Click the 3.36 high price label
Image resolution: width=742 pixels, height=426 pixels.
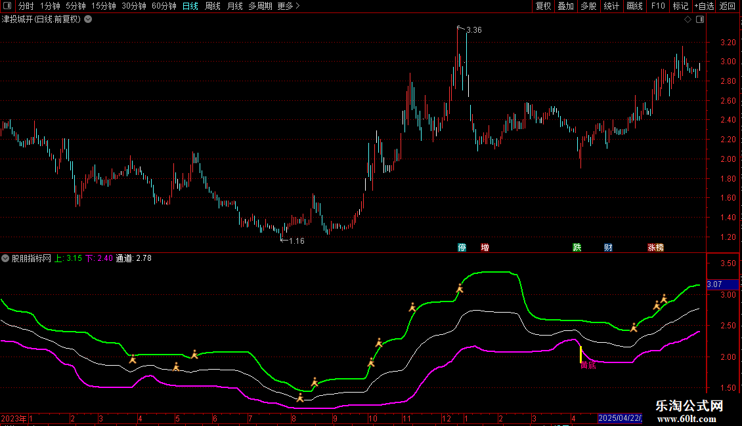[x=473, y=30]
